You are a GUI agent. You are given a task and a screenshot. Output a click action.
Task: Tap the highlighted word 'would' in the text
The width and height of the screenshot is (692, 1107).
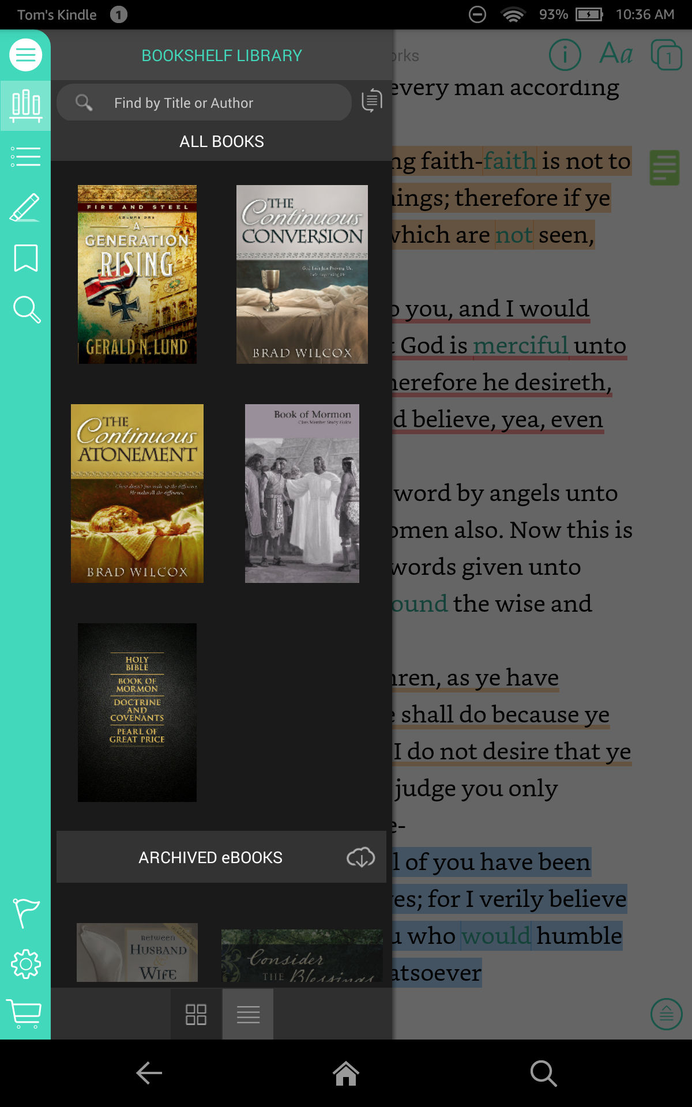click(x=496, y=936)
